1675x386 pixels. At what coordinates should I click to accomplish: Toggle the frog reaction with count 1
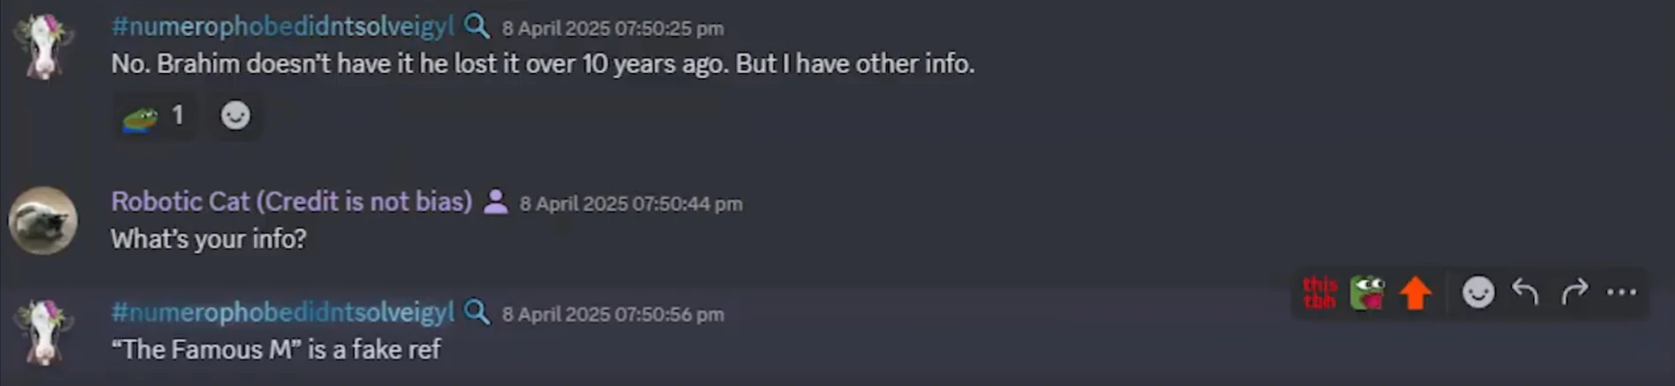point(154,115)
